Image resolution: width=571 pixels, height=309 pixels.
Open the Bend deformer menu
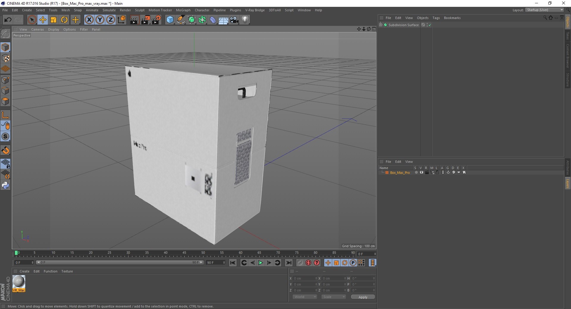(x=213, y=20)
